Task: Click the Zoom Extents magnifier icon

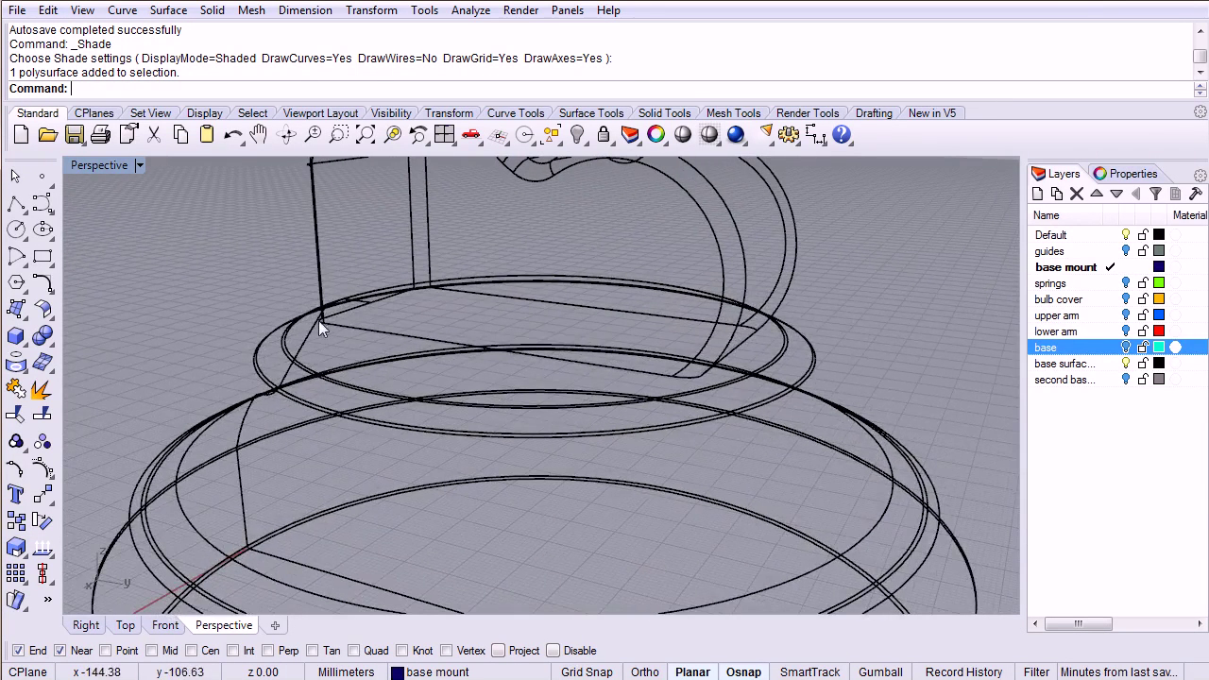Action: 366,135
